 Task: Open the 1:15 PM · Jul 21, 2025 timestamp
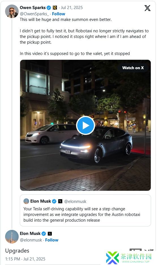coord(25,259)
